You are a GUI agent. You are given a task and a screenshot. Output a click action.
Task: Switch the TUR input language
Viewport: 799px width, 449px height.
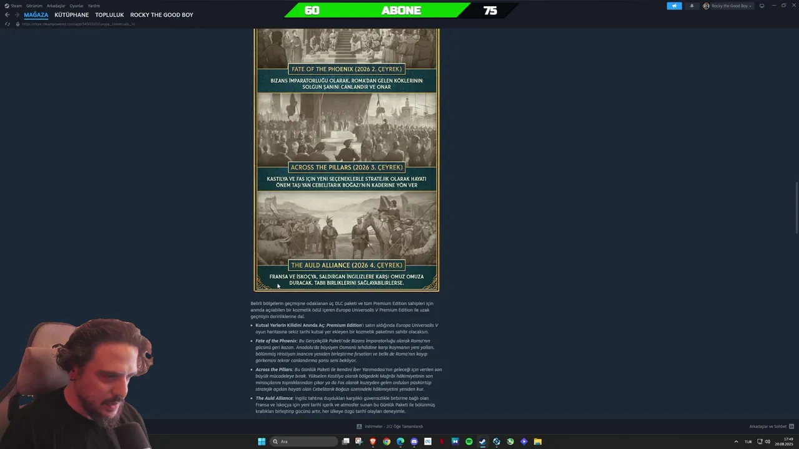[x=748, y=442]
